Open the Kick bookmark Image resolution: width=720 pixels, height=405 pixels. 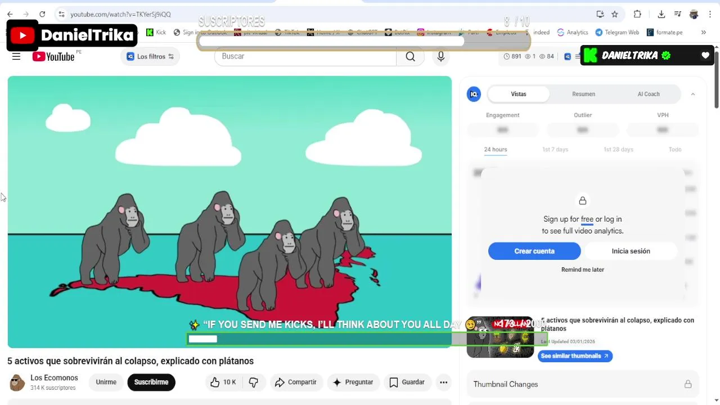click(x=156, y=32)
